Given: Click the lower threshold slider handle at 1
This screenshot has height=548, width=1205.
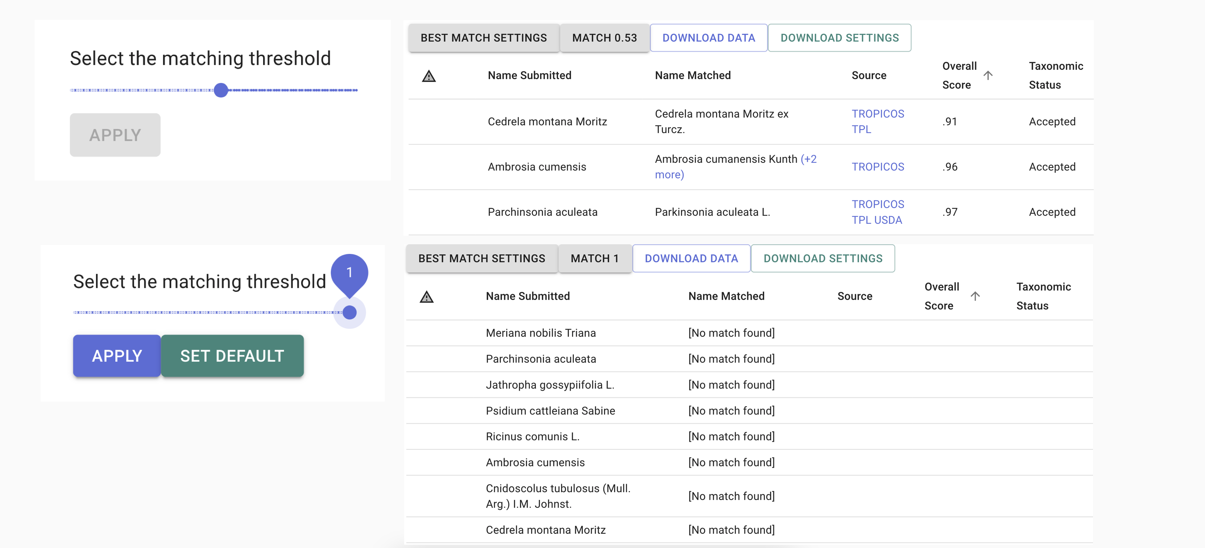Looking at the screenshot, I should click(x=349, y=312).
